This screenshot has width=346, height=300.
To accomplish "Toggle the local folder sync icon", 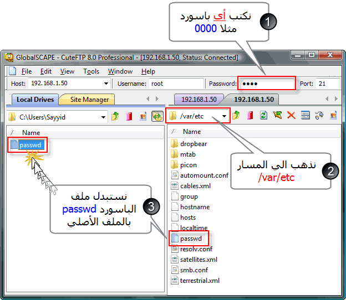I will [x=157, y=116].
